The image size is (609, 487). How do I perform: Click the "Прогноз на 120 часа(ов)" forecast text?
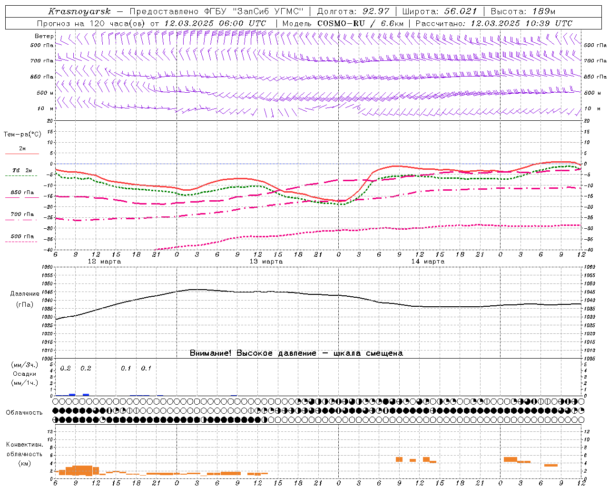91,23
